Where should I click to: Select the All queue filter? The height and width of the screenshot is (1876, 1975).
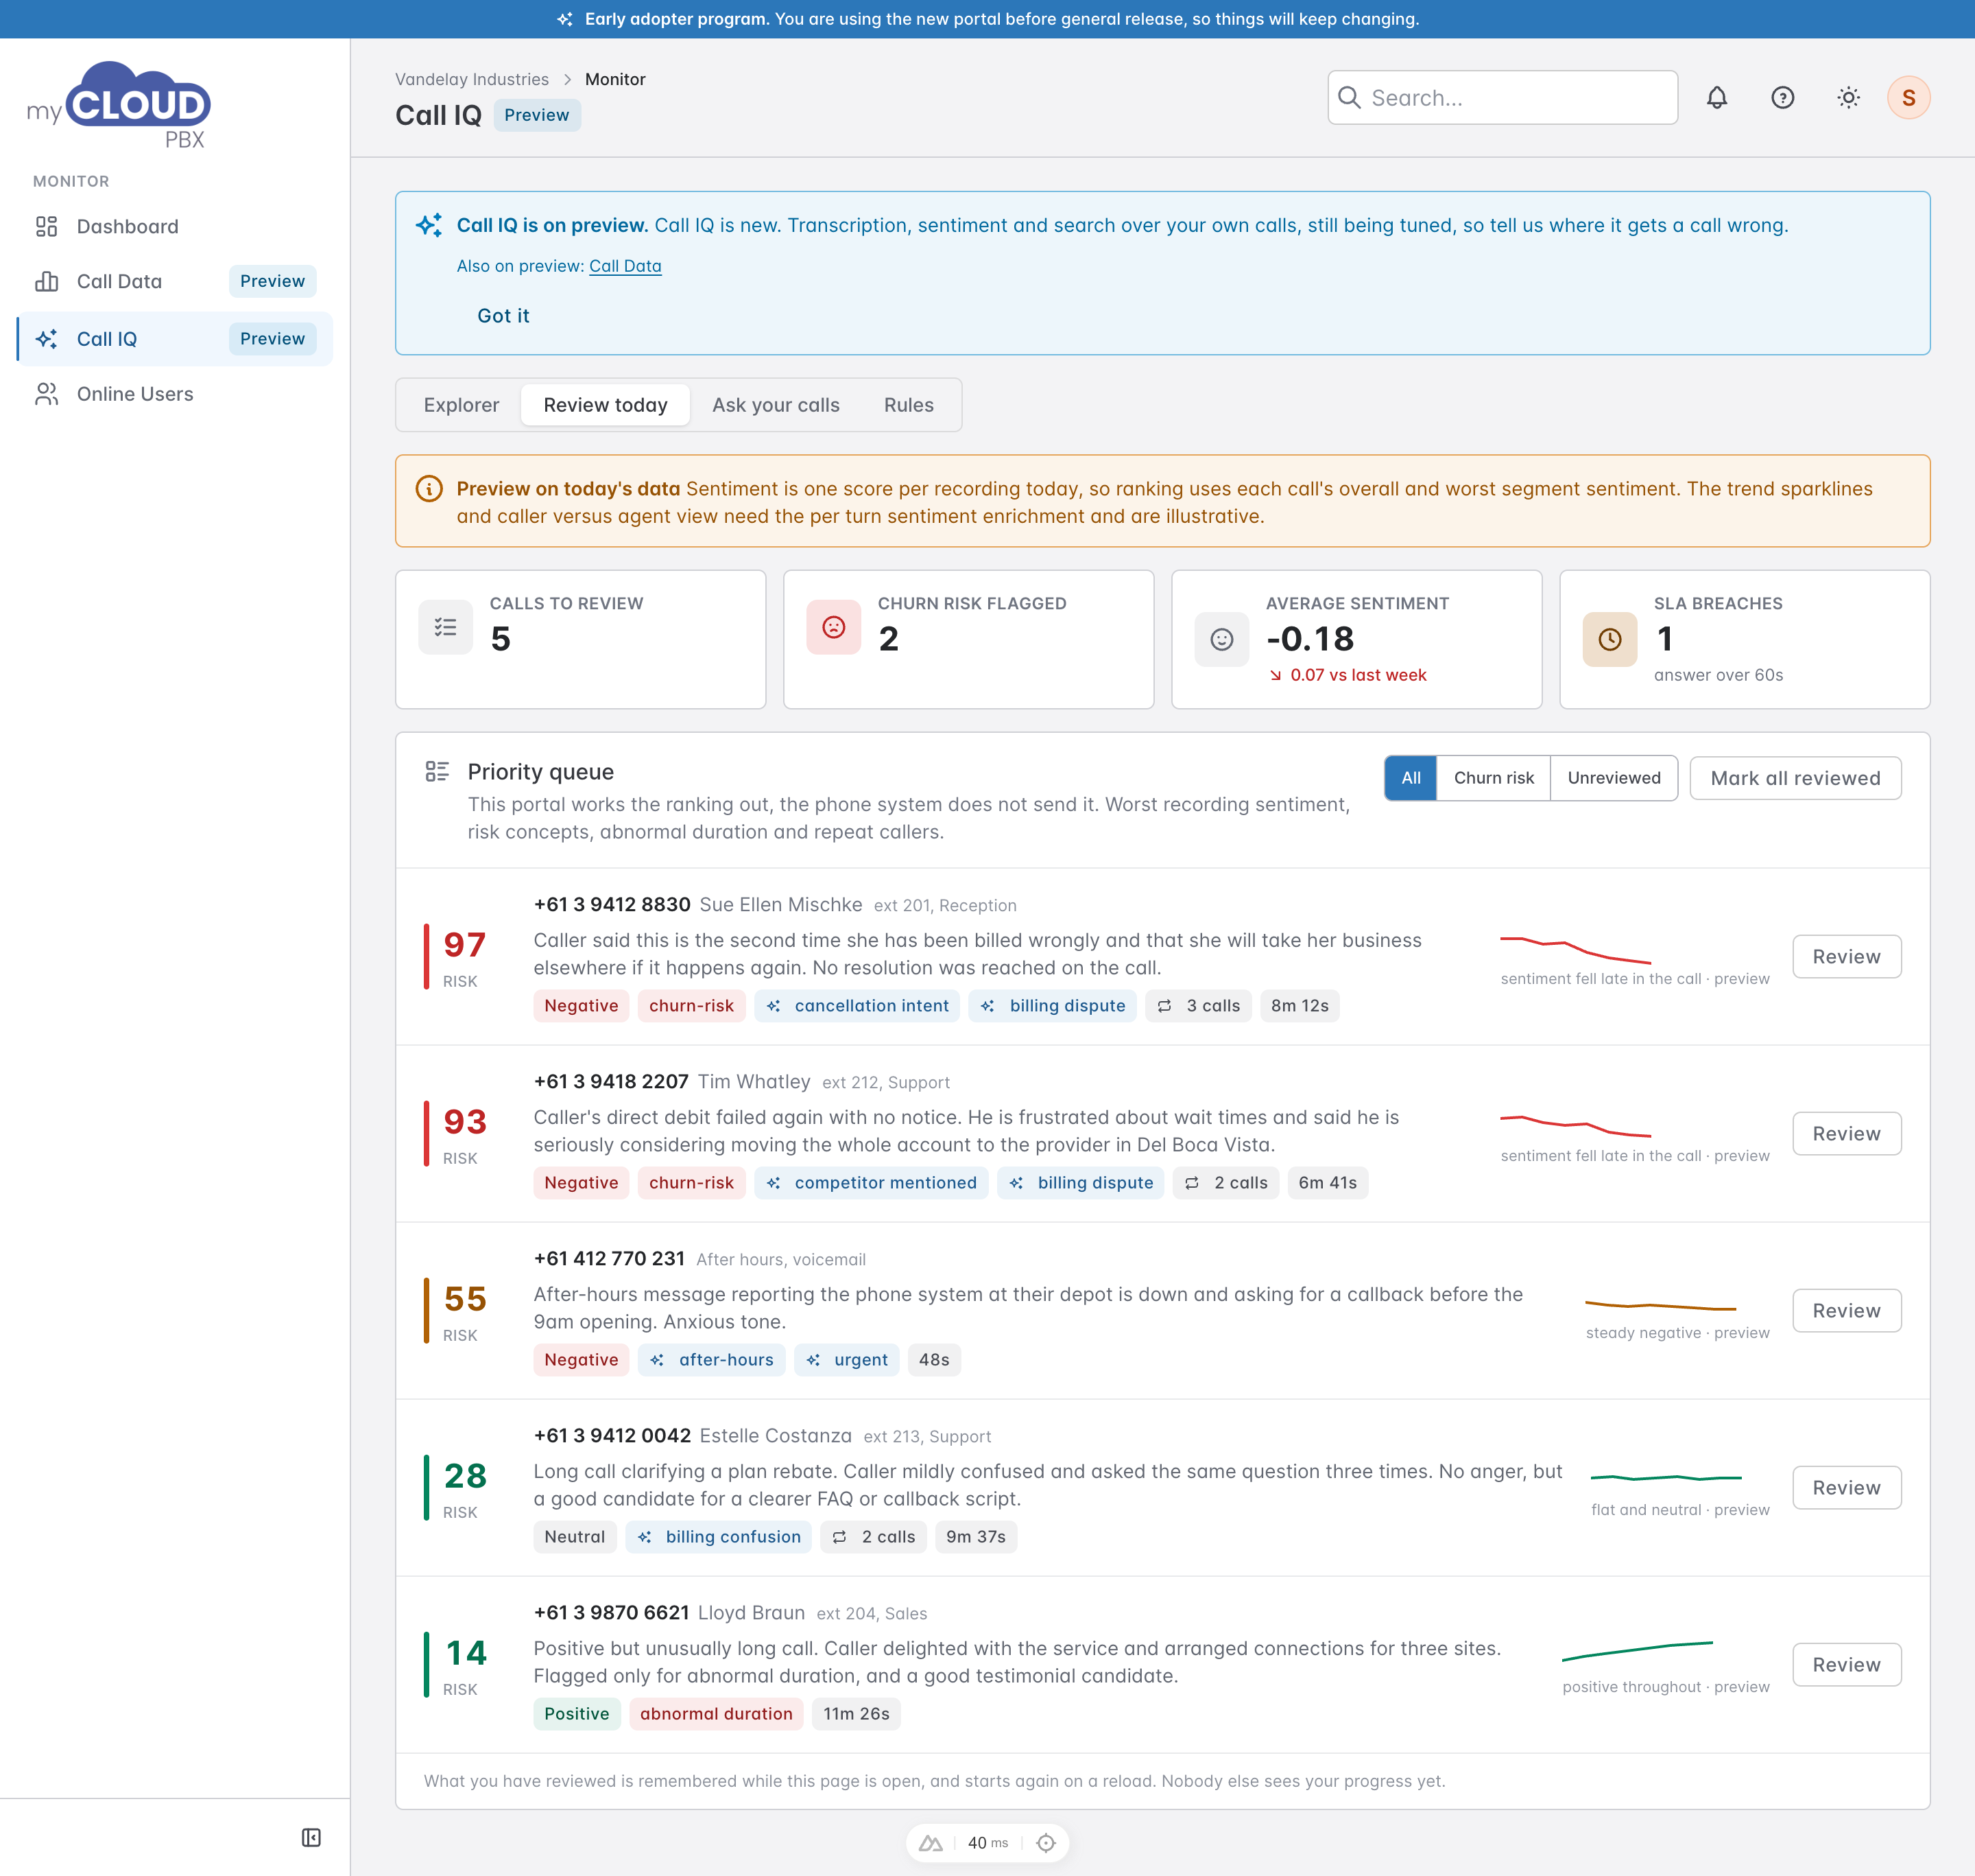pyautogui.click(x=1411, y=778)
